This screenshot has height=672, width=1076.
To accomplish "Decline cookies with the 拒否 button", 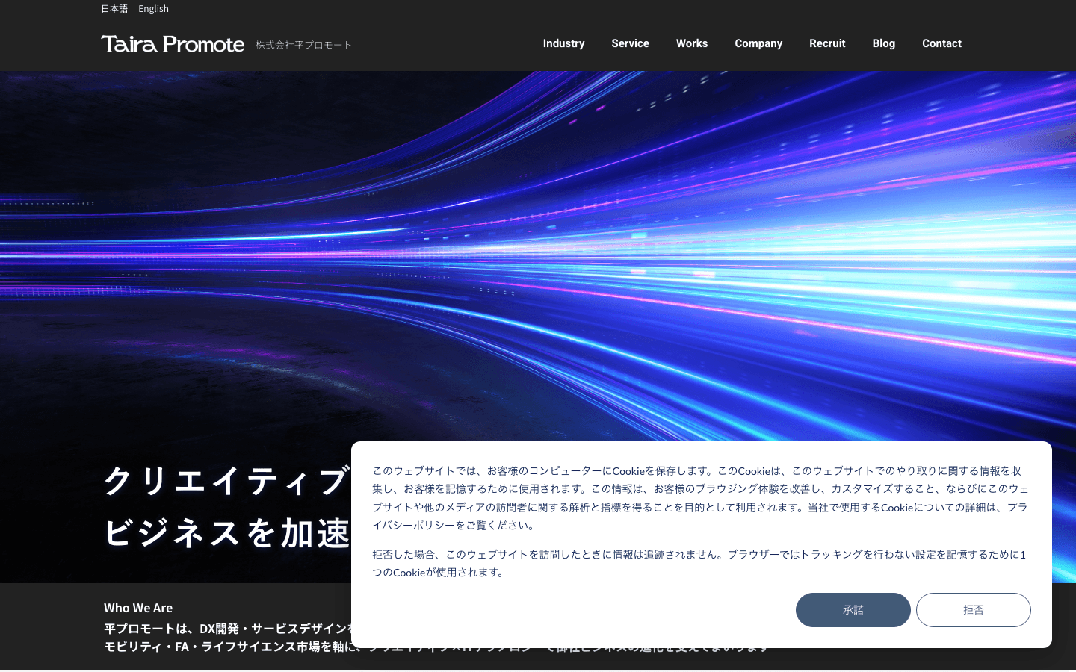I will click(974, 610).
